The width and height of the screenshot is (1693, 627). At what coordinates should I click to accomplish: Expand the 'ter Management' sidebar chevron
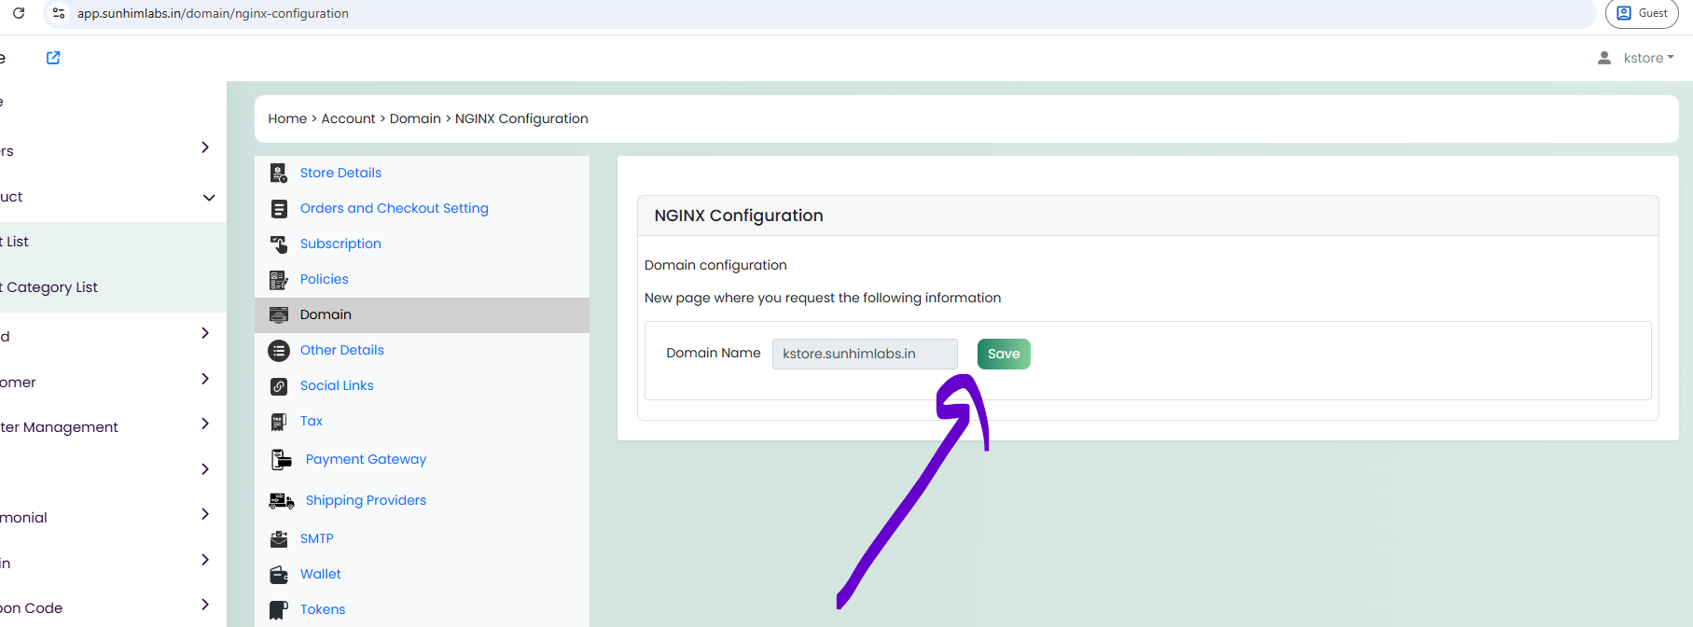(205, 424)
